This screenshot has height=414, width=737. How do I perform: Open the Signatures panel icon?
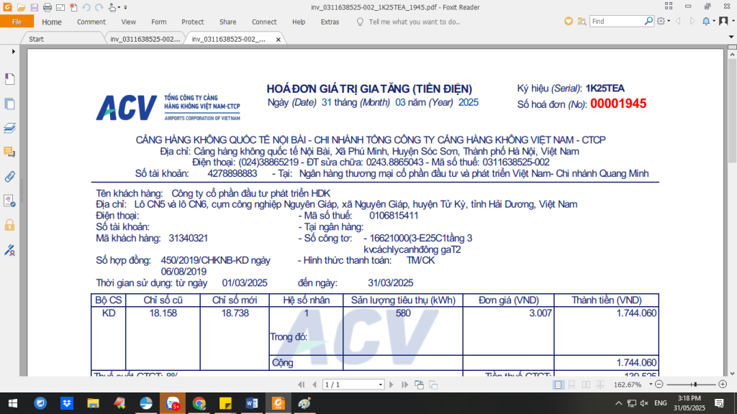coord(9,201)
